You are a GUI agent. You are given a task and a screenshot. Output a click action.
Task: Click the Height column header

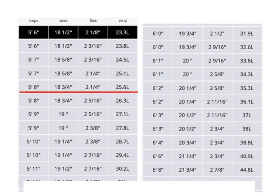point(33,21)
